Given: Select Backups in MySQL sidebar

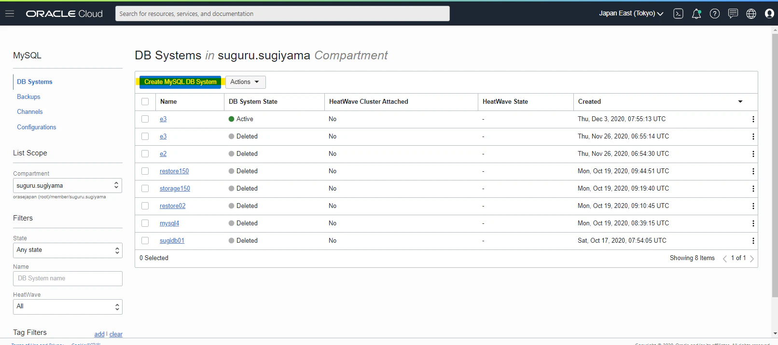Looking at the screenshot, I should (x=28, y=97).
